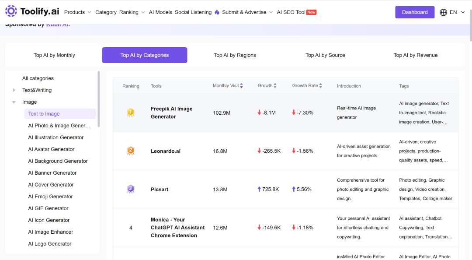Select AI GIF Generator category

[x=48, y=208]
